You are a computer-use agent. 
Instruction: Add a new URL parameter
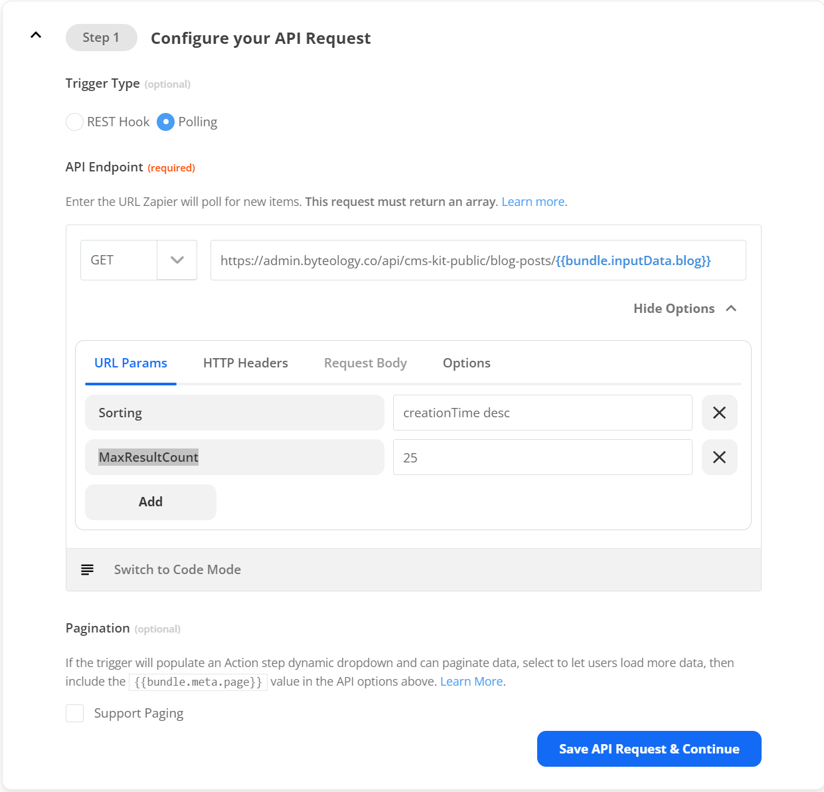[151, 502]
